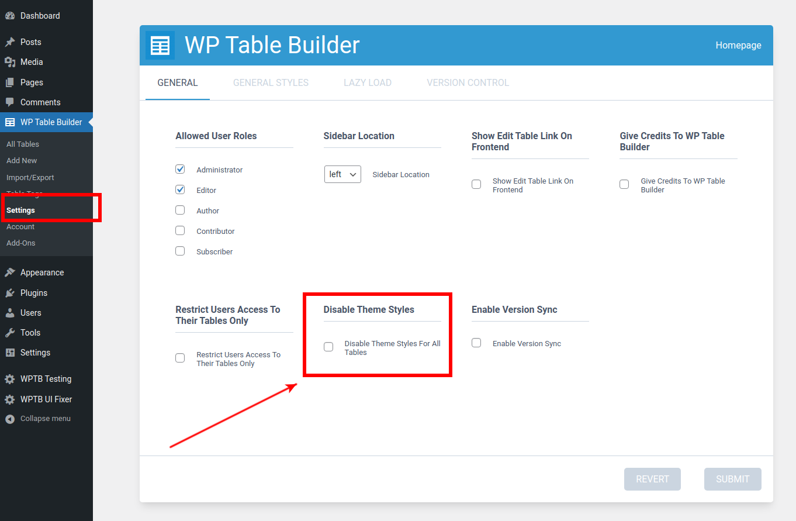
Task: Click the Homepage link in header
Action: [739, 45]
